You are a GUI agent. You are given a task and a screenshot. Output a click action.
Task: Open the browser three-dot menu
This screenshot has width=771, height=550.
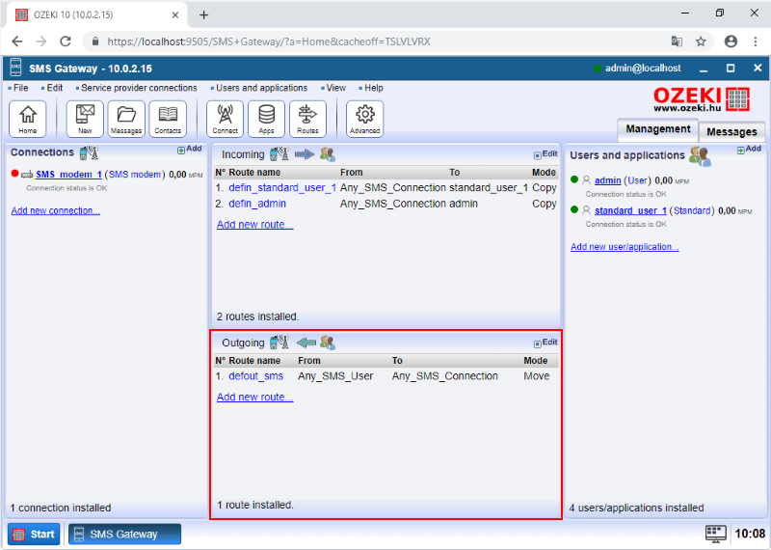tap(756, 41)
